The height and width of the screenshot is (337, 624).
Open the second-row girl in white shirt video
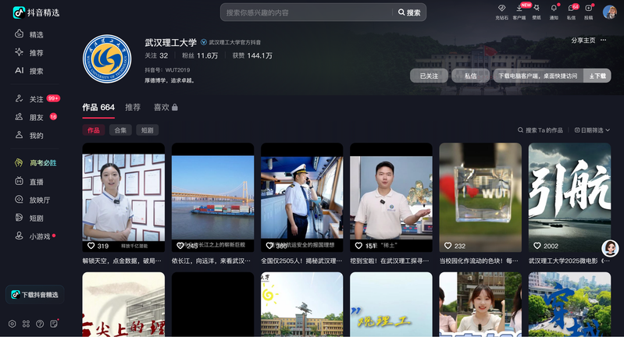click(480, 304)
